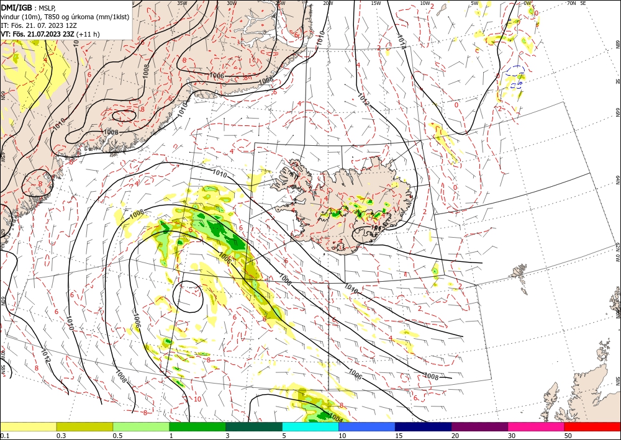Click the '0.1' legend value label

(x=4, y=436)
